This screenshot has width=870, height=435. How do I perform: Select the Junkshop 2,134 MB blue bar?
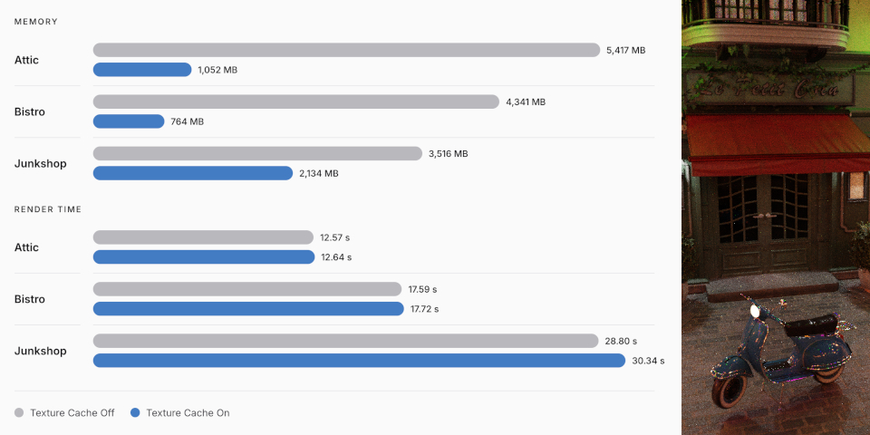(x=192, y=173)
